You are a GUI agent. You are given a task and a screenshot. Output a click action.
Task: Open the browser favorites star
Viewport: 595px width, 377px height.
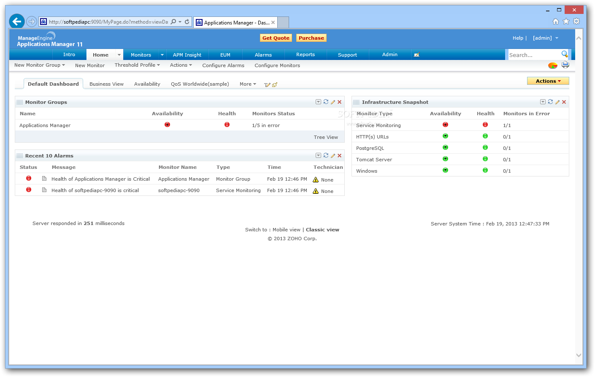click(566, 22)
